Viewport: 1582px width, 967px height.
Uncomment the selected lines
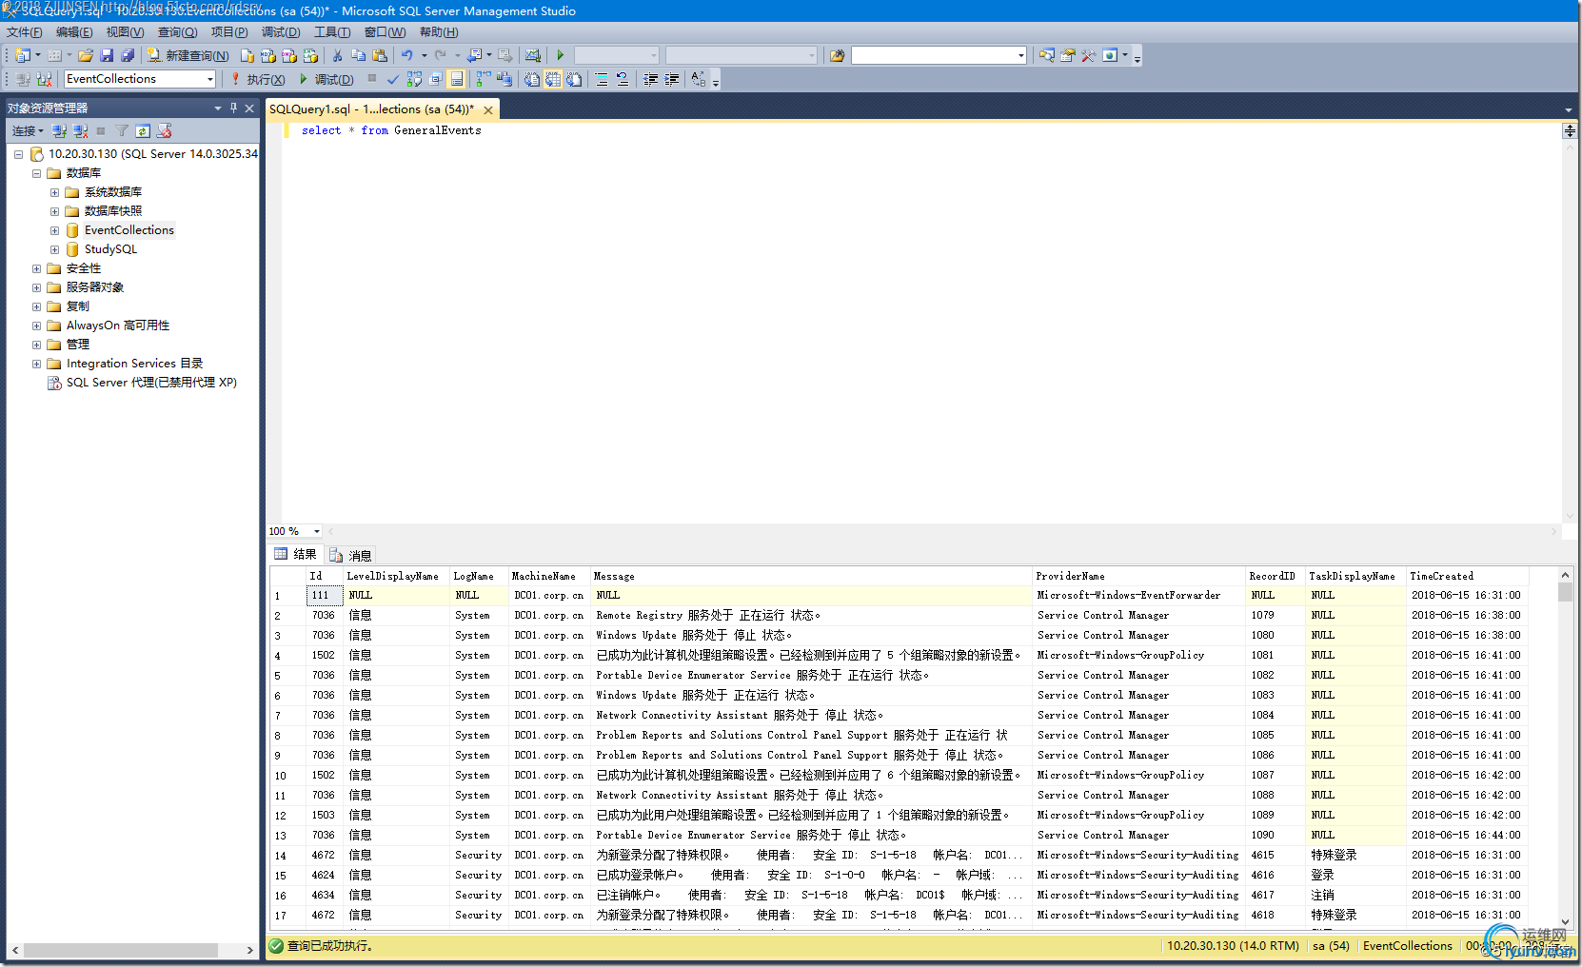pos(623,79)
